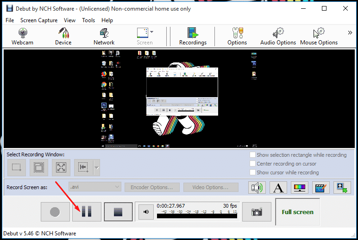Open the Webcam capture source
The image size is (358, 240).
(22, 37)
